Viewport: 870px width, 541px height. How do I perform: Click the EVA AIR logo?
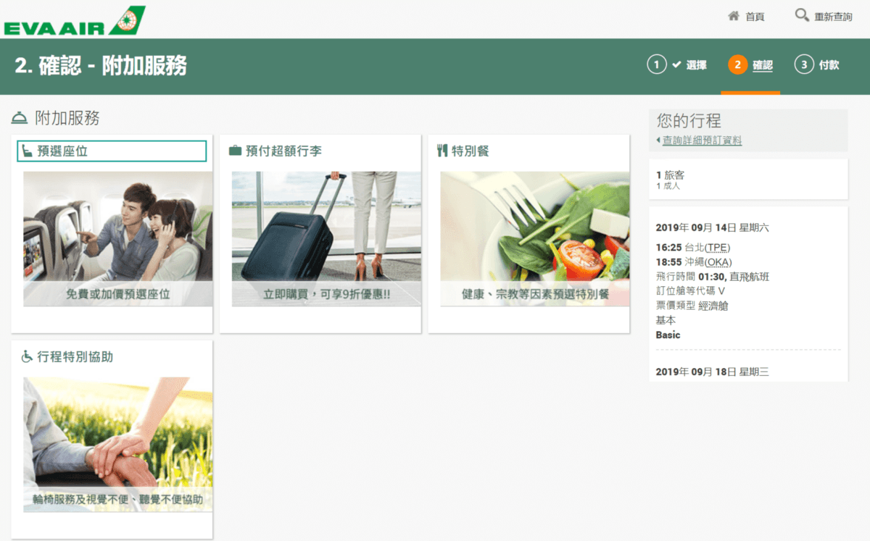(x=74, y=20)
